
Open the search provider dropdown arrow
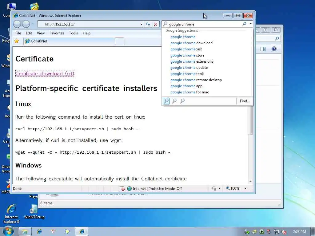250,24
